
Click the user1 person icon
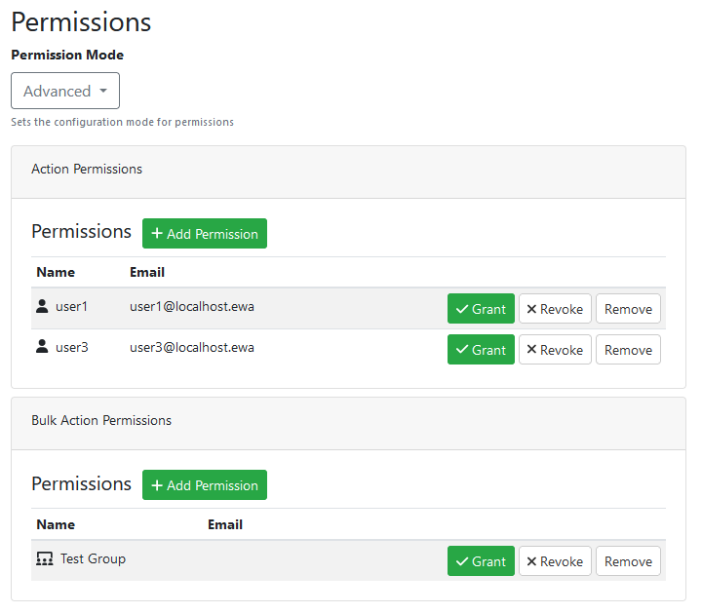pos(42,307)
